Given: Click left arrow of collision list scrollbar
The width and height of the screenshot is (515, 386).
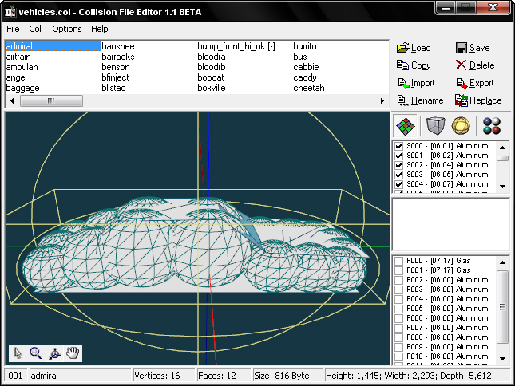Looking at the screenshot, I should tap(12, 100).
